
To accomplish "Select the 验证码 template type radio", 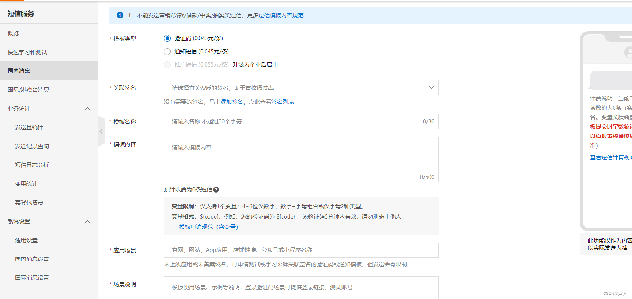I will click(x=168, y=38).
